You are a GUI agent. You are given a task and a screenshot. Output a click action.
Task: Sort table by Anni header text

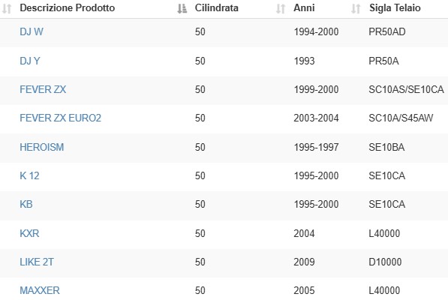[304, 8]
